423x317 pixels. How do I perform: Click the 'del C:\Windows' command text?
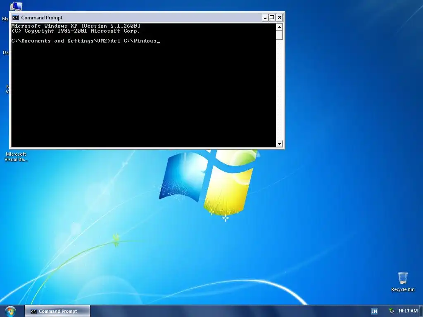coord(133,41)
